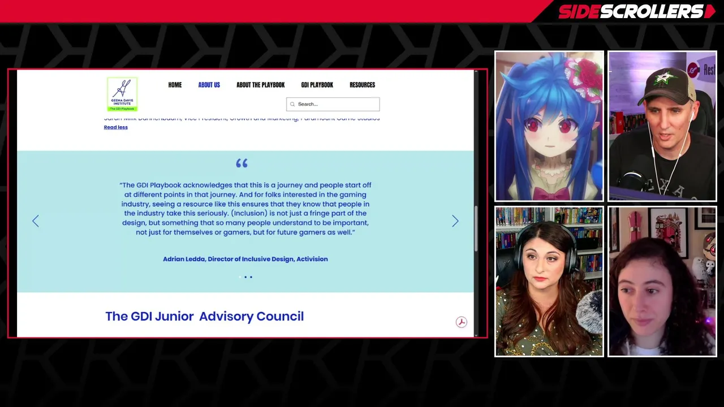Select the third carousel dot
Screen dimensions: 724x407
coord(251,277)
